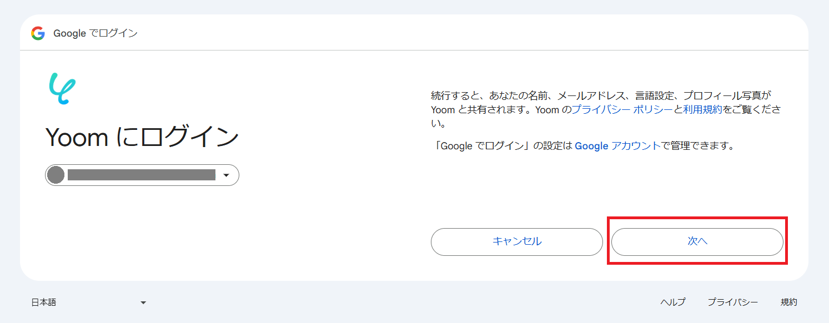The height and width of the screenshot is (323, 829).
Task: Click the 'Google でログイン' header text
Action: point(96,33)
